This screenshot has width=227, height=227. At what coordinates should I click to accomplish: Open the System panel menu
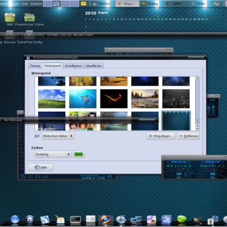point(36,3)
